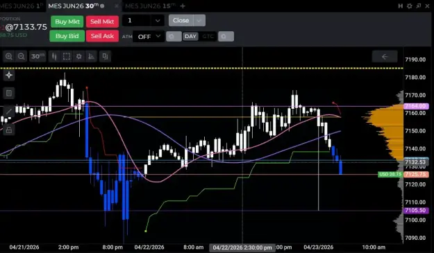Select the line drawing tool
This screenshot has height=253, width=434.
coord(9,112)
